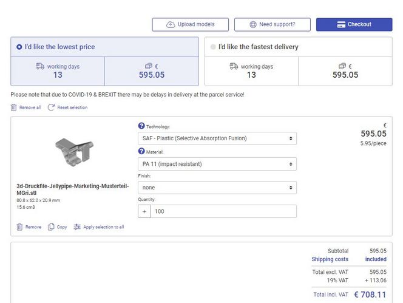Click the Shipping costs link
Image resolution: width=403 pixels, height=303 pixels.
pyautogui.click(x=330, y=259)
